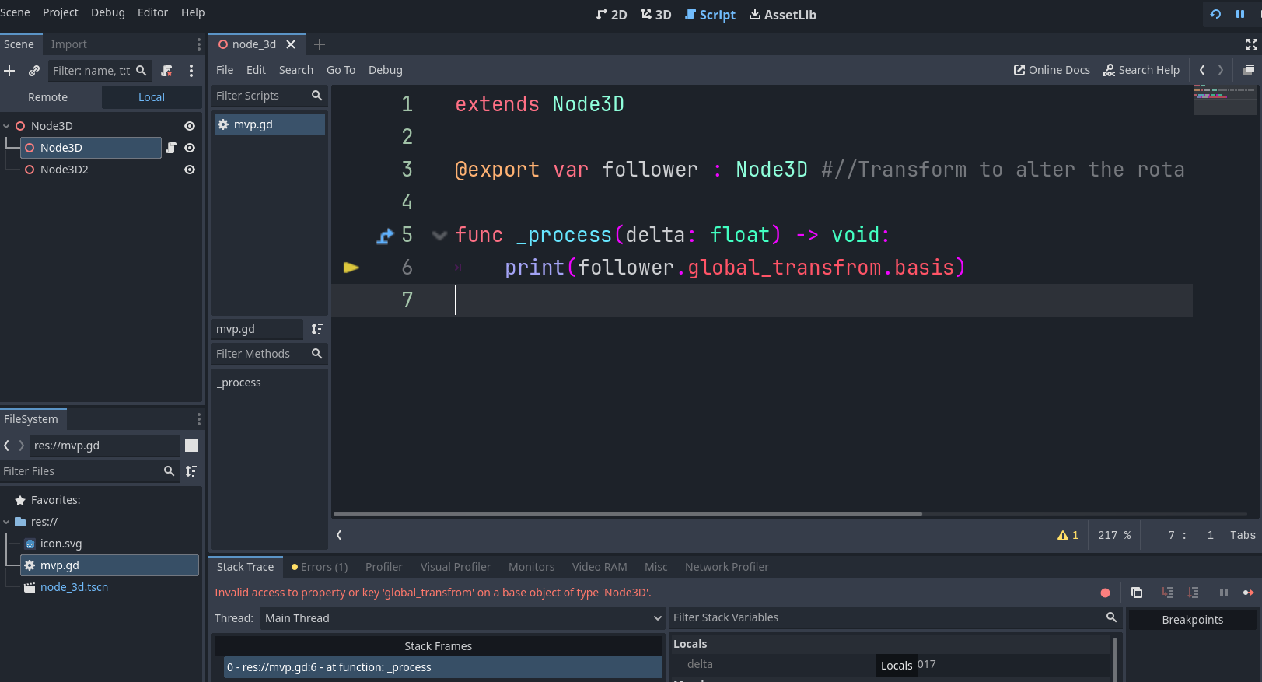Image resolution: width=1262 pixels, height=682 pixels.
Task: Open script icon on Node3D child row
Action: point(171,148)
